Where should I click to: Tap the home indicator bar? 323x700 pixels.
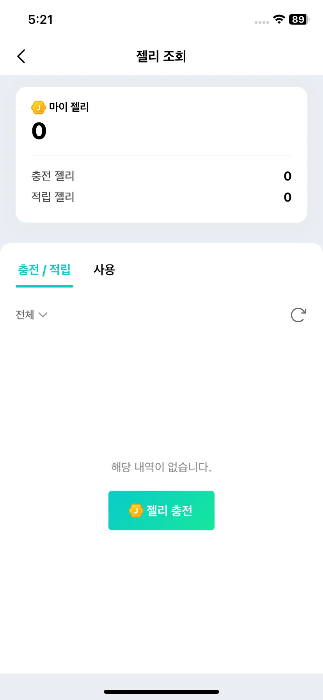pos(161,692)
